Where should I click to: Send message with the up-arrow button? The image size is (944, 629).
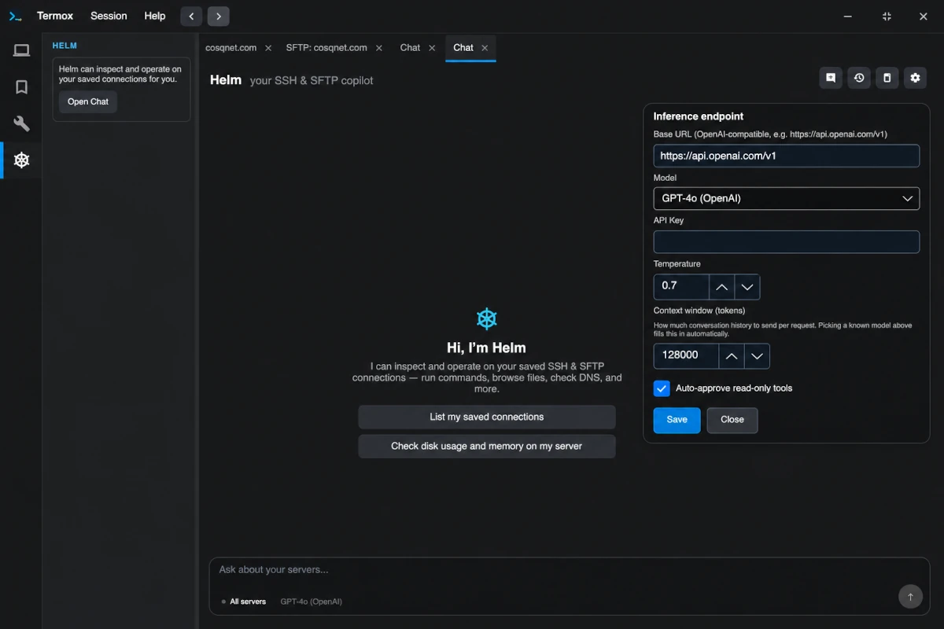point(910,597)
